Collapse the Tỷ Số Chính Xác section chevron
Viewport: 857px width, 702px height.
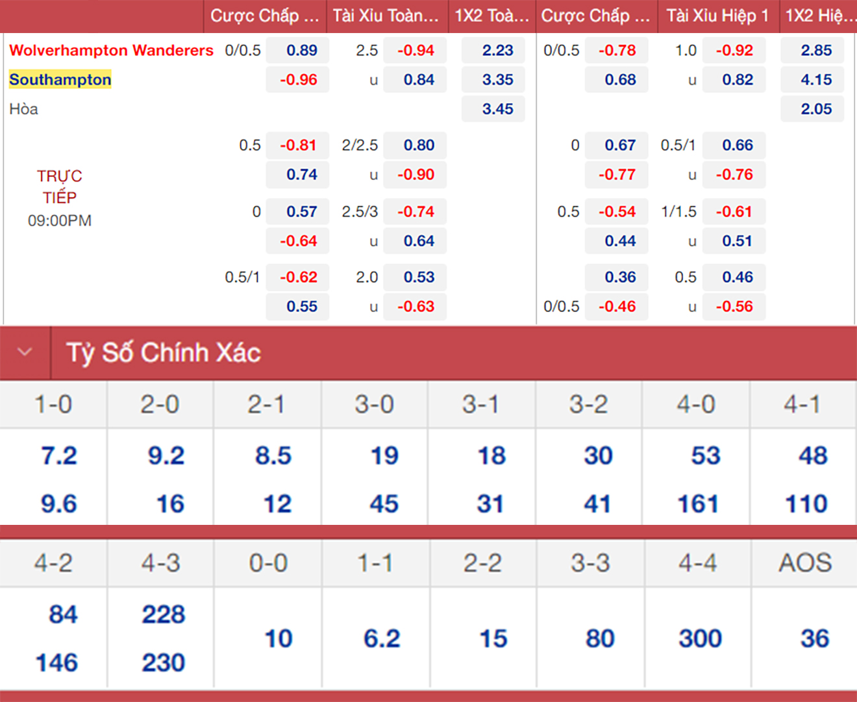[25, 352]
